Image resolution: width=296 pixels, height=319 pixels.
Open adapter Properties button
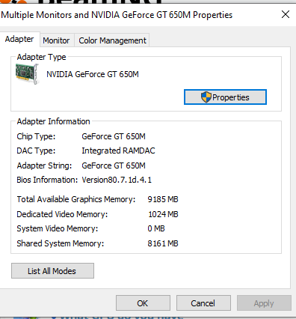(x=225, y=97)
